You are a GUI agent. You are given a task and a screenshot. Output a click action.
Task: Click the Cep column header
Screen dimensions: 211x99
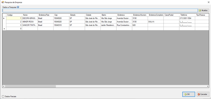(x=61, y=15)
